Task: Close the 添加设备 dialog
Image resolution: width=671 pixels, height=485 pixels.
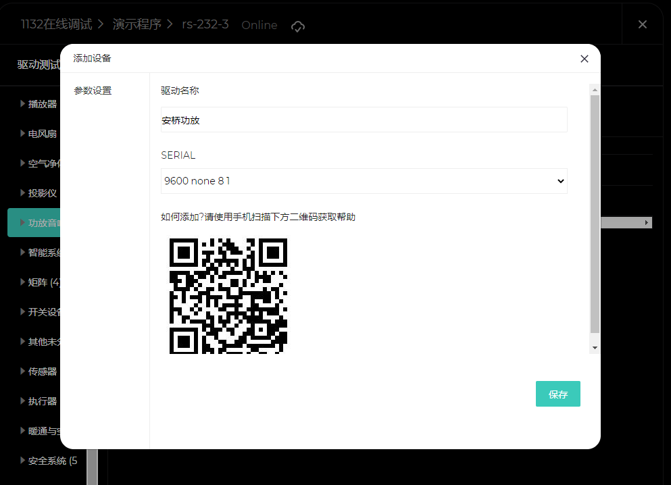Action: (x=584, y=59)
